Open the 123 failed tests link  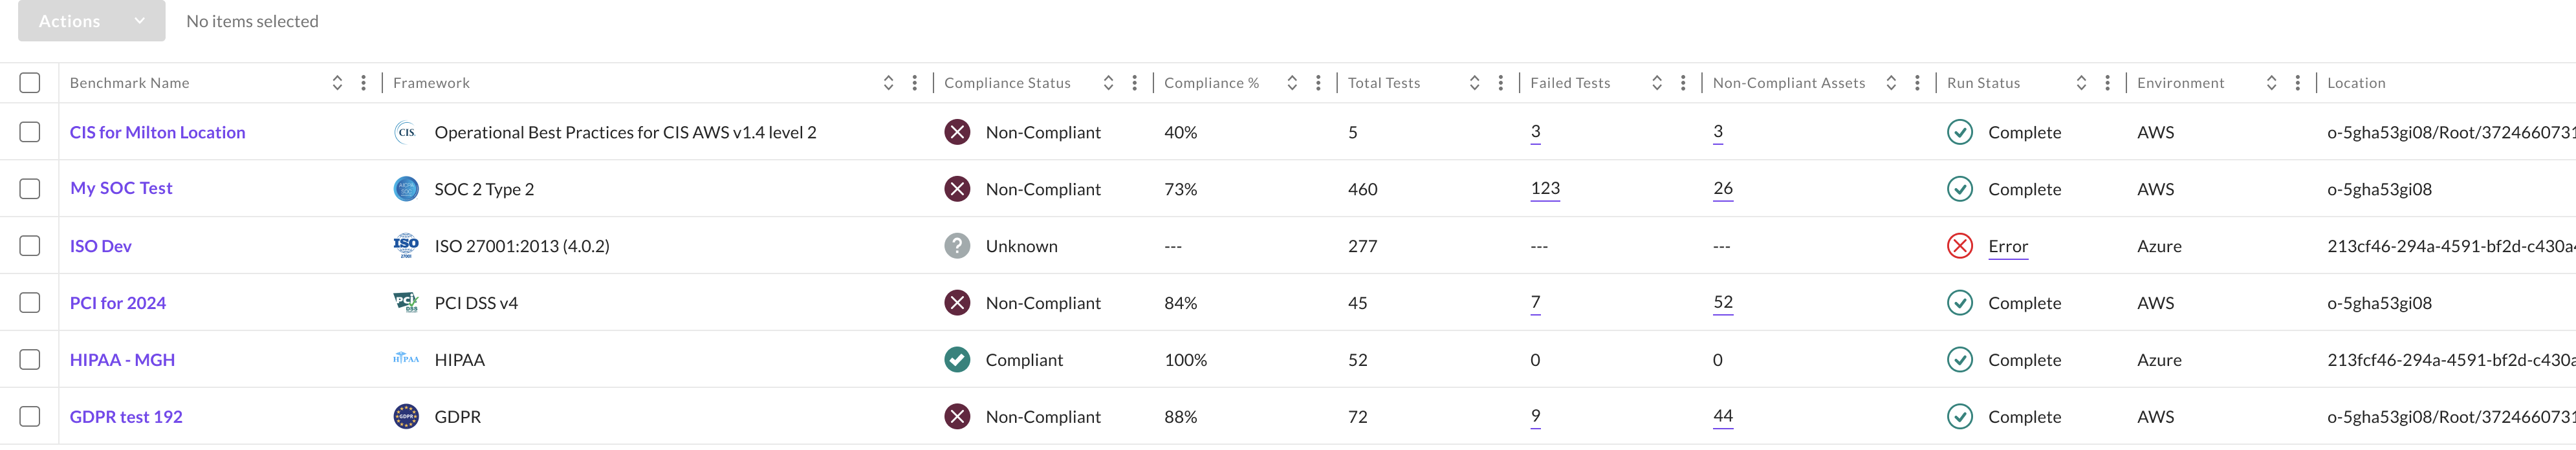point(1544,188)
